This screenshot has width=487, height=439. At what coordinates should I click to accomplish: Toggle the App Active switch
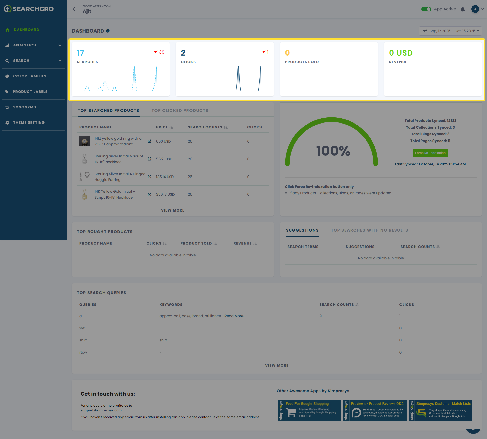tap(426, 9)
